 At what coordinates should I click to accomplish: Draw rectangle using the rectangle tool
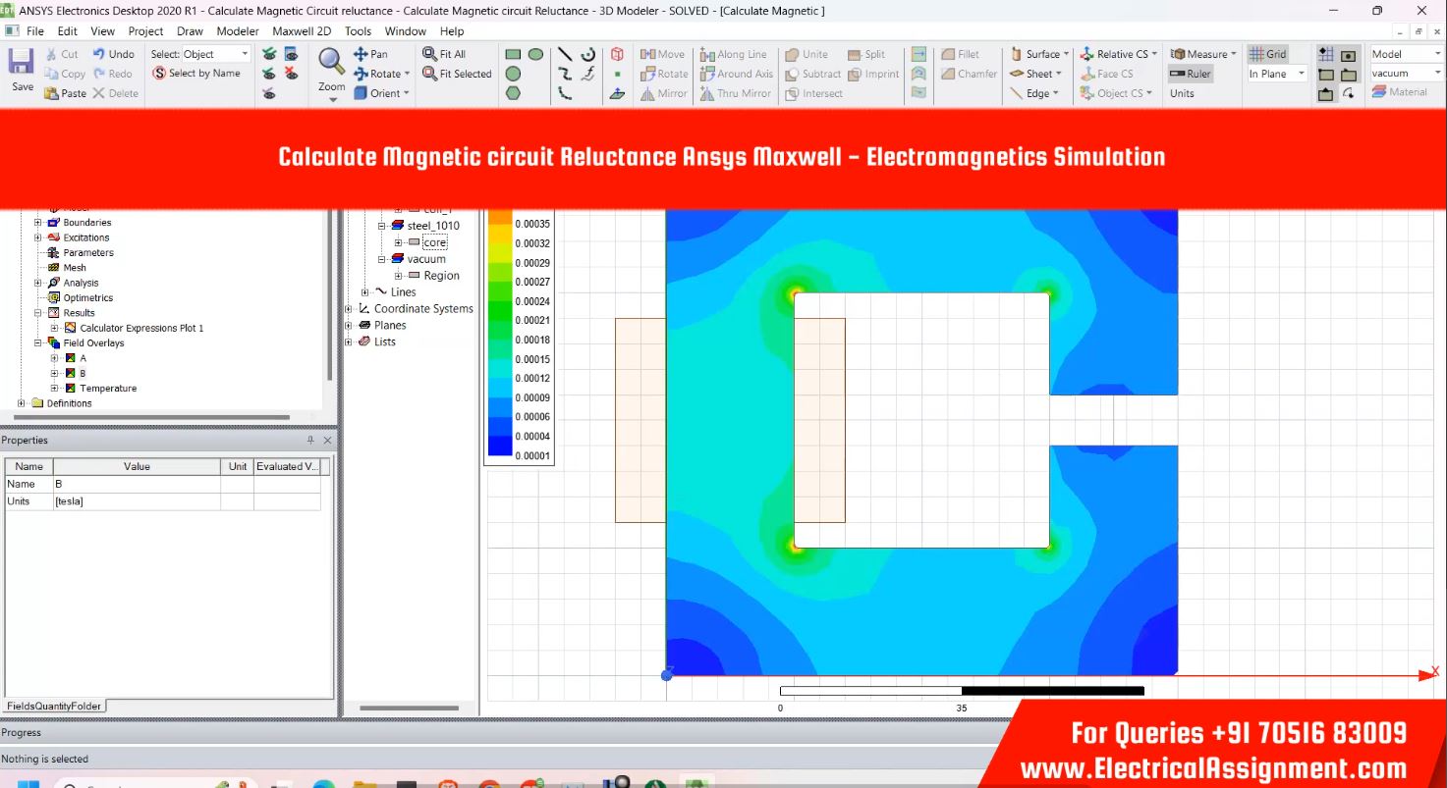(513, 54)
